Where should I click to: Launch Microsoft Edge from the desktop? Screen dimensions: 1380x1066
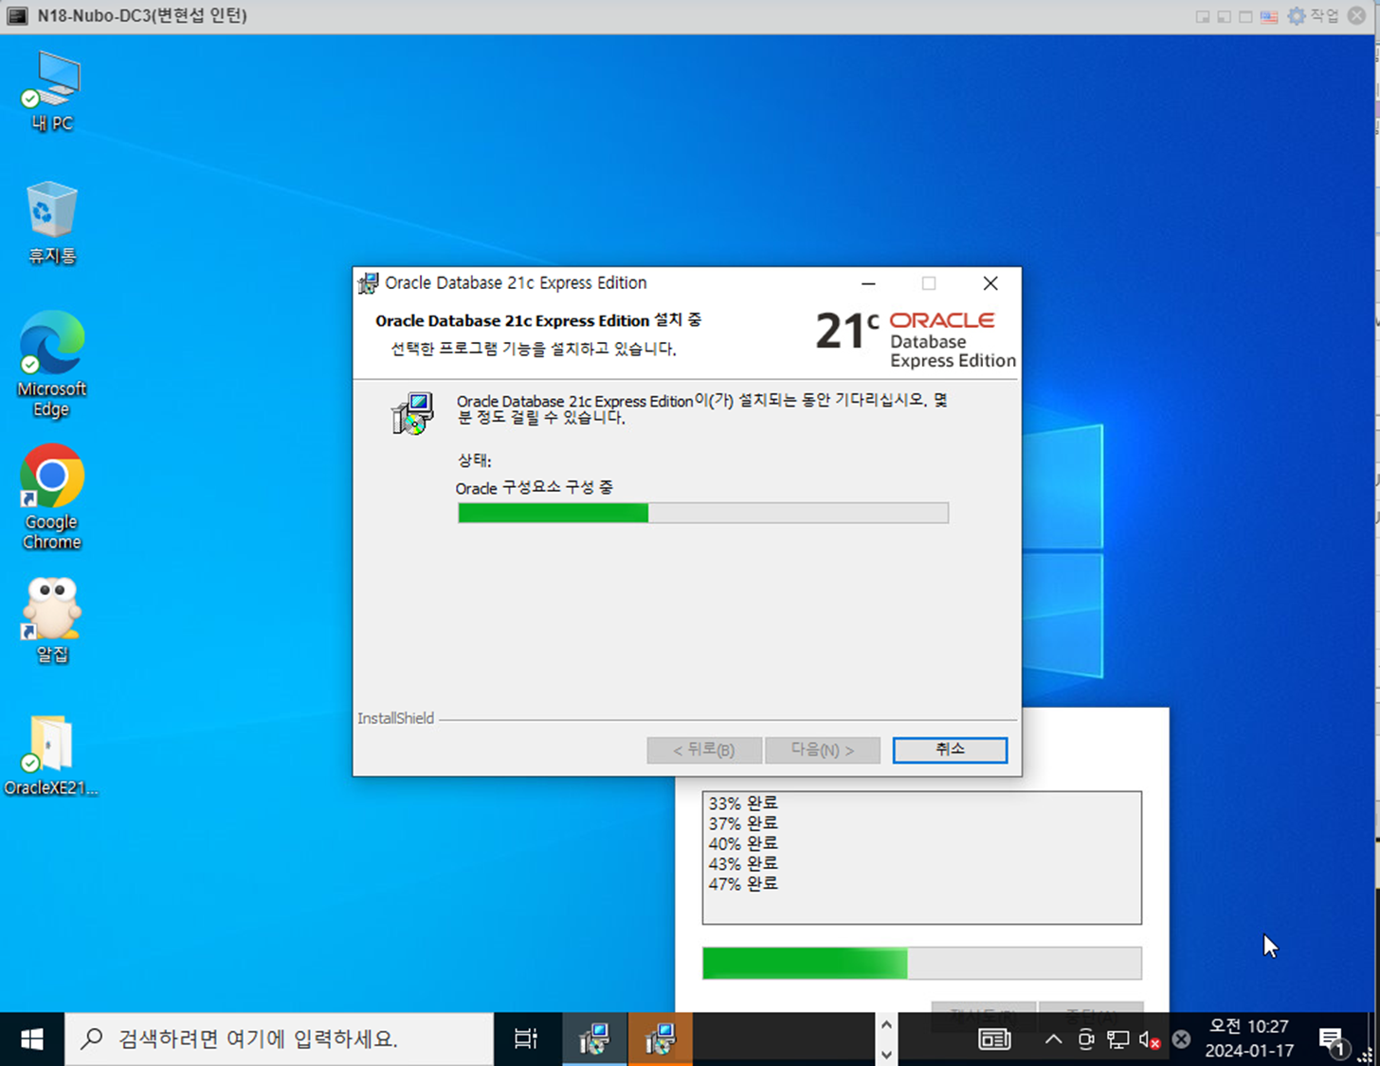pos(52,364)
